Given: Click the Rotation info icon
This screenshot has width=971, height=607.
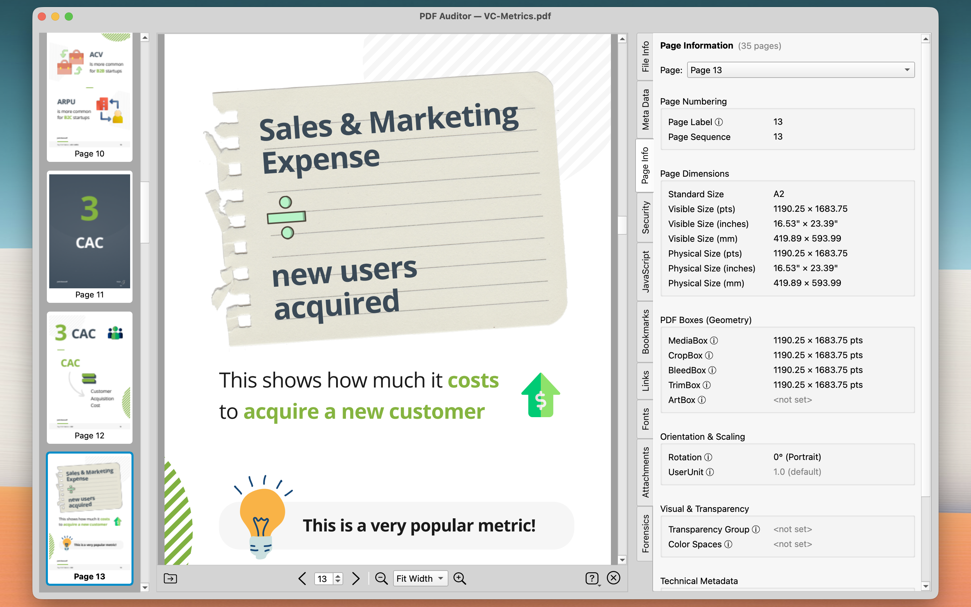Looking at the screenshot, I should tap(709, 457).
